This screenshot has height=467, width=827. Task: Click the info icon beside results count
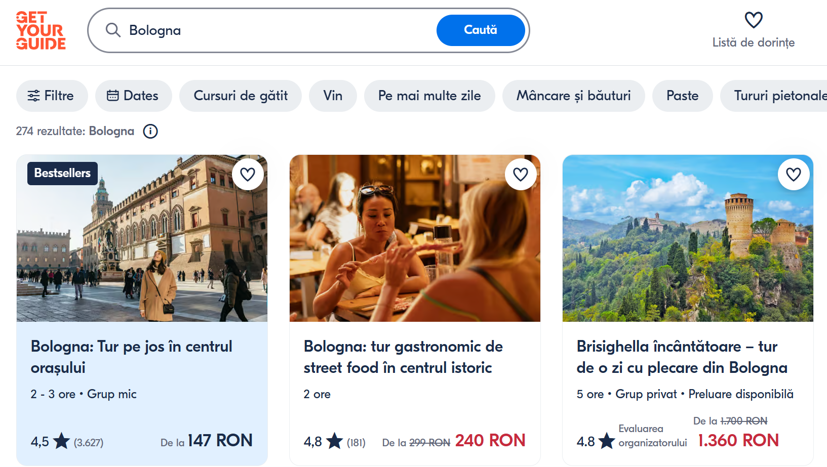click(150, 132)
